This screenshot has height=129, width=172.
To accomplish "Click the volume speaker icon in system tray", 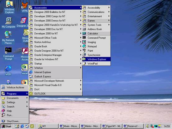I will pos(148,126).
